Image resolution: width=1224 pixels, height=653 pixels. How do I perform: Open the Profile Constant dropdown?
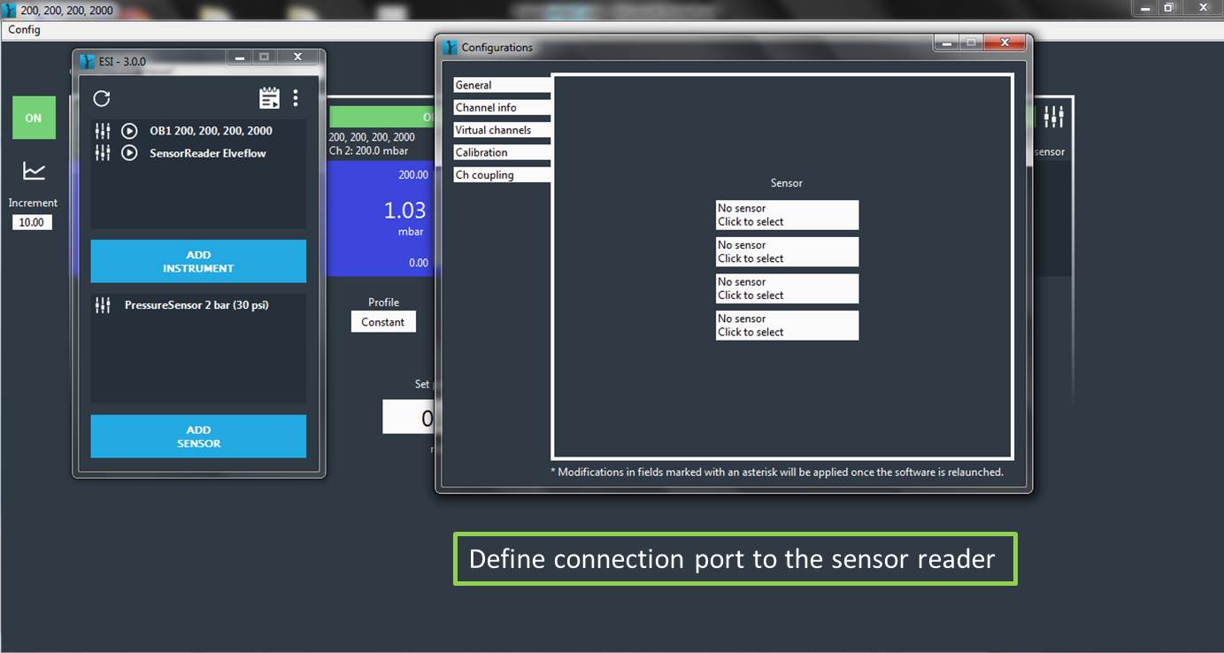383,322
